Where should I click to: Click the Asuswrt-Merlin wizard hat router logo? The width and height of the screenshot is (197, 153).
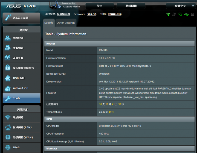55,5
